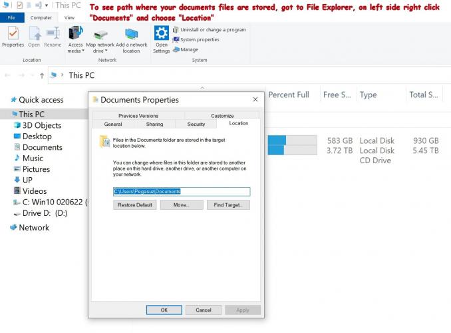Click the Percent Full column header
Viewport: 451px width, 333px height.
[289, 95]
